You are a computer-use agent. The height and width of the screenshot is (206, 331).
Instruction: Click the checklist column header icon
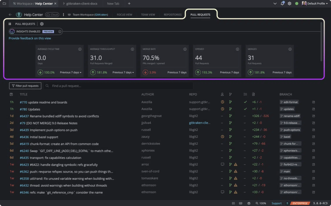coord(245,94)
